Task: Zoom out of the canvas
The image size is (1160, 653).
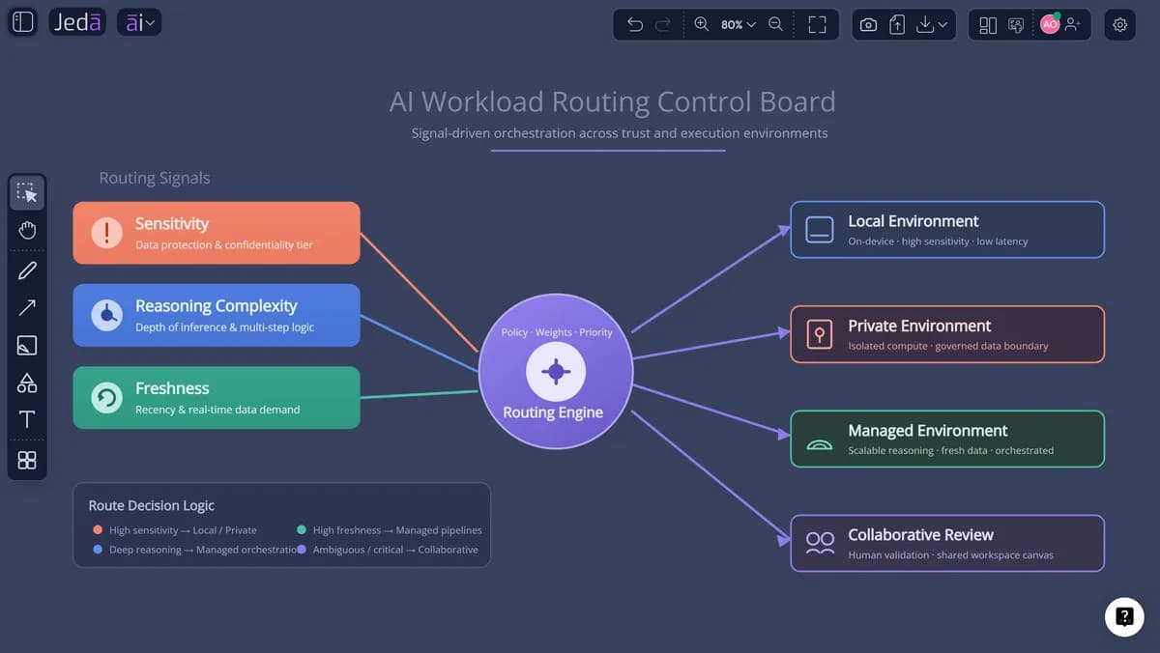Action: [x=775, y=25]
